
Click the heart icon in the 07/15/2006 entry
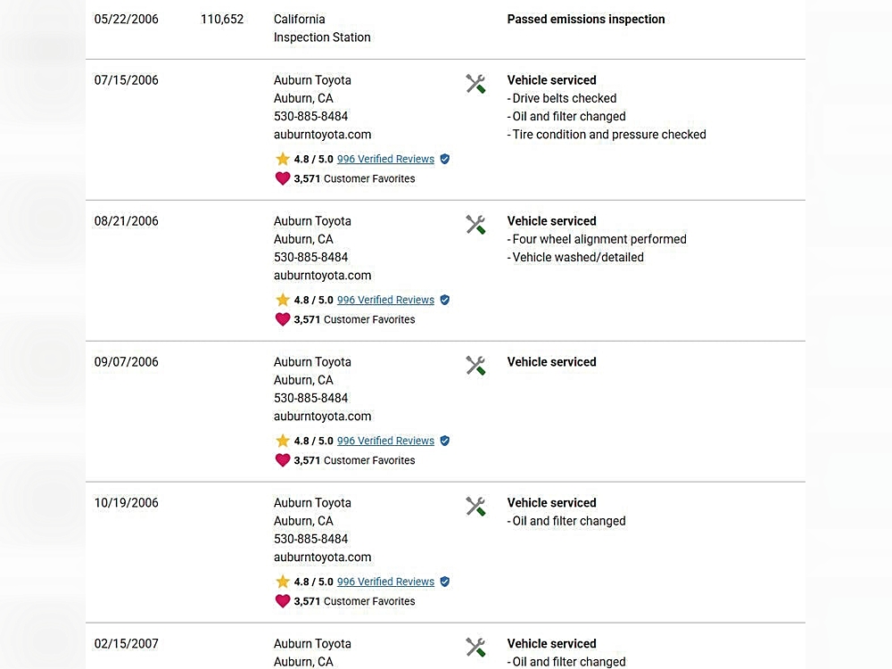283,178
